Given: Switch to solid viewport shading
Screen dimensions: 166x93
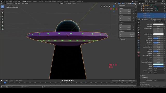Looking at the screenshot, I should point(130,3).
